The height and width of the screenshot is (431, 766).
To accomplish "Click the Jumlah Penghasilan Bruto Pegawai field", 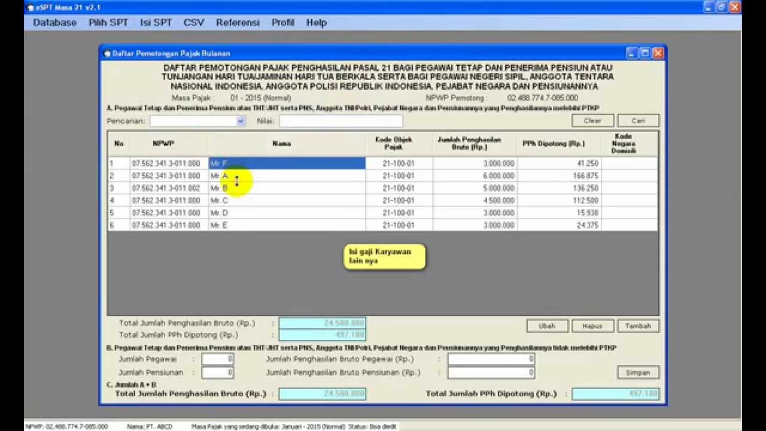I will coord(491,359).
